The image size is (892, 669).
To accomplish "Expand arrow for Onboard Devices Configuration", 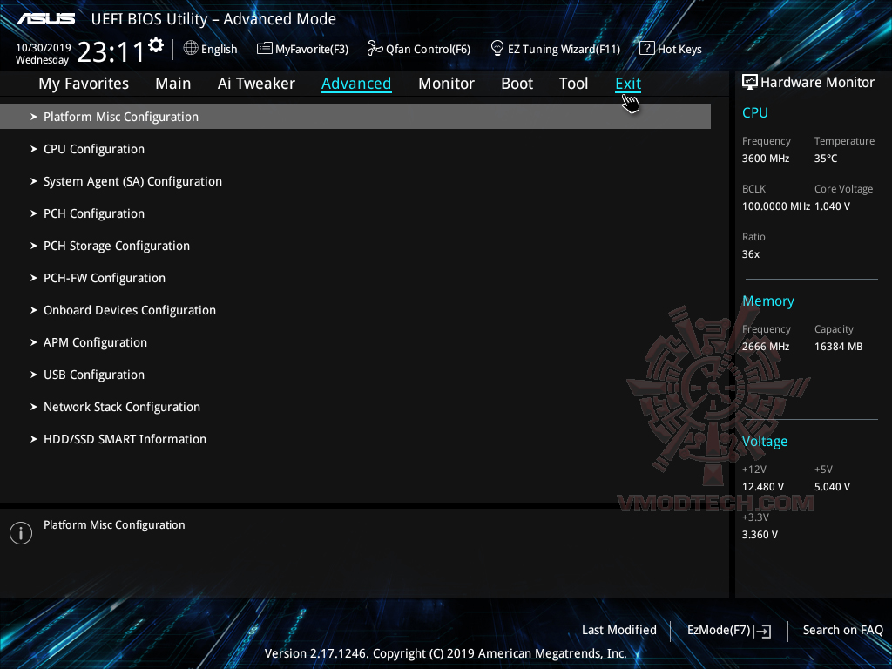I will (34, 310).
